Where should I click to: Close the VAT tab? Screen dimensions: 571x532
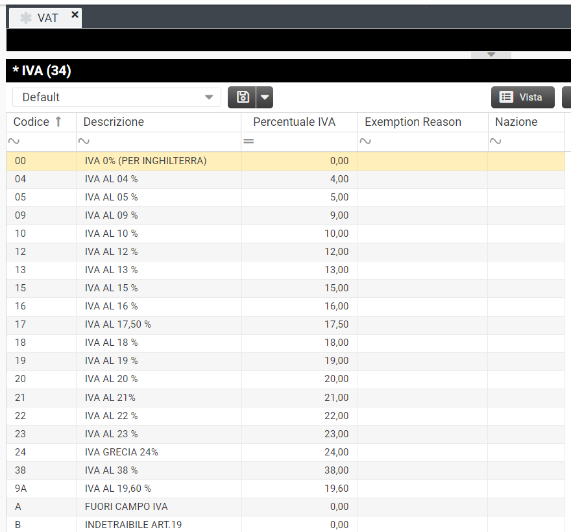click(75, 14)
